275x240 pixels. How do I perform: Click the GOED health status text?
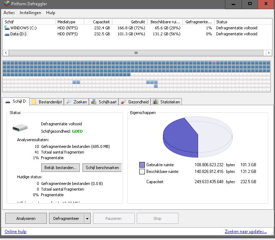point(77,131)
